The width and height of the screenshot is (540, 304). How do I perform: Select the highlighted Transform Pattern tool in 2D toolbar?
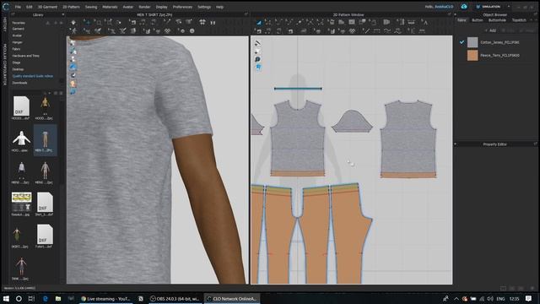tap(259, 23)
